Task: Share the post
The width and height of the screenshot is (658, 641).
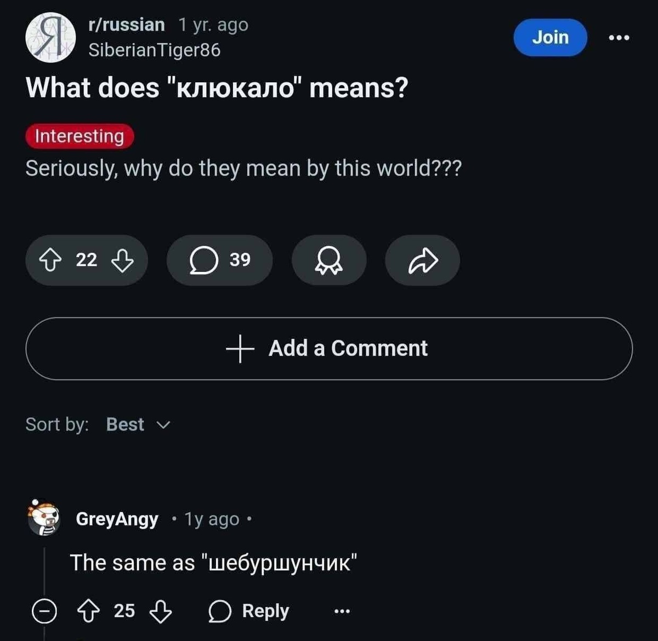Action: click(422, 260)
